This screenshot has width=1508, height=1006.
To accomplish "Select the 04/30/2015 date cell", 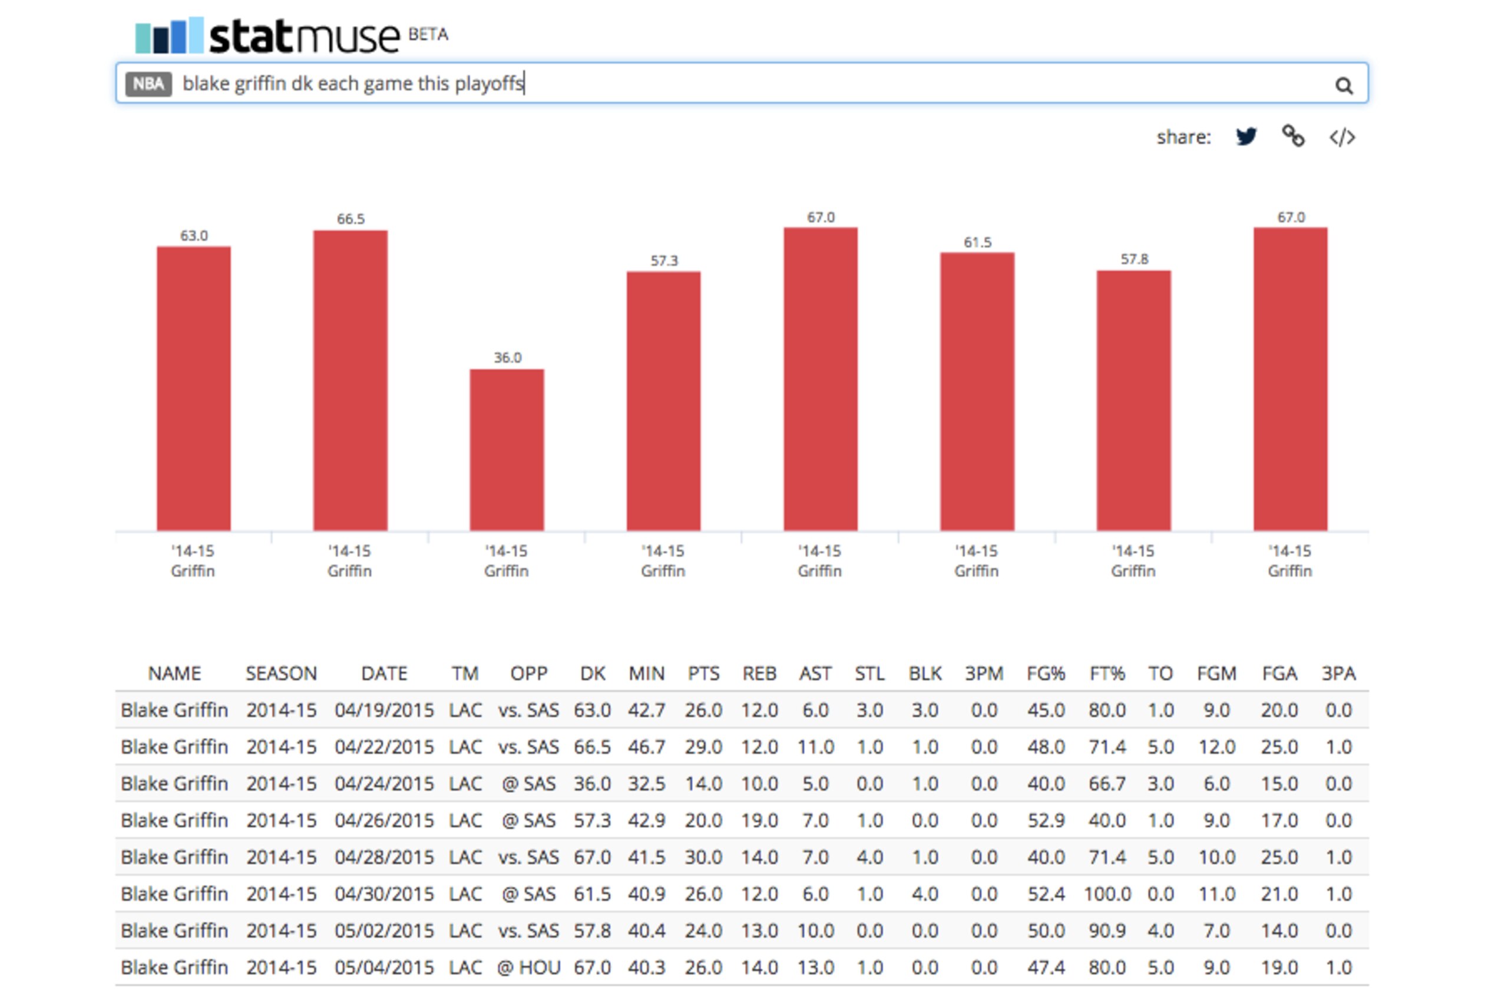I will 384,894.
